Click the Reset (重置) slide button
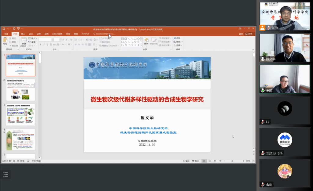 (x=33, y=42)
